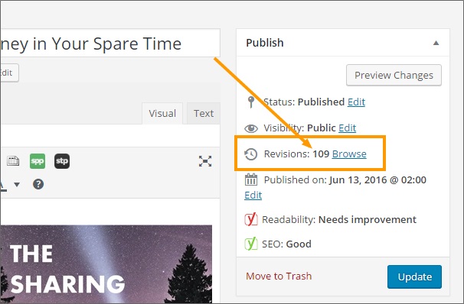Click the Yoast Readability red icon
The image size is (464, 304).
(251, 219)
